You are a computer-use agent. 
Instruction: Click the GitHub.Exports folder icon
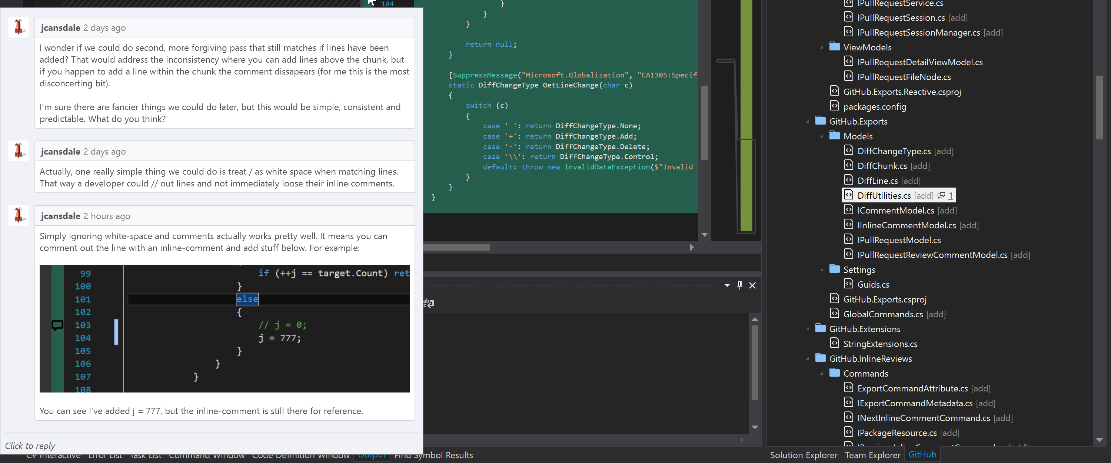pos(820,121)
